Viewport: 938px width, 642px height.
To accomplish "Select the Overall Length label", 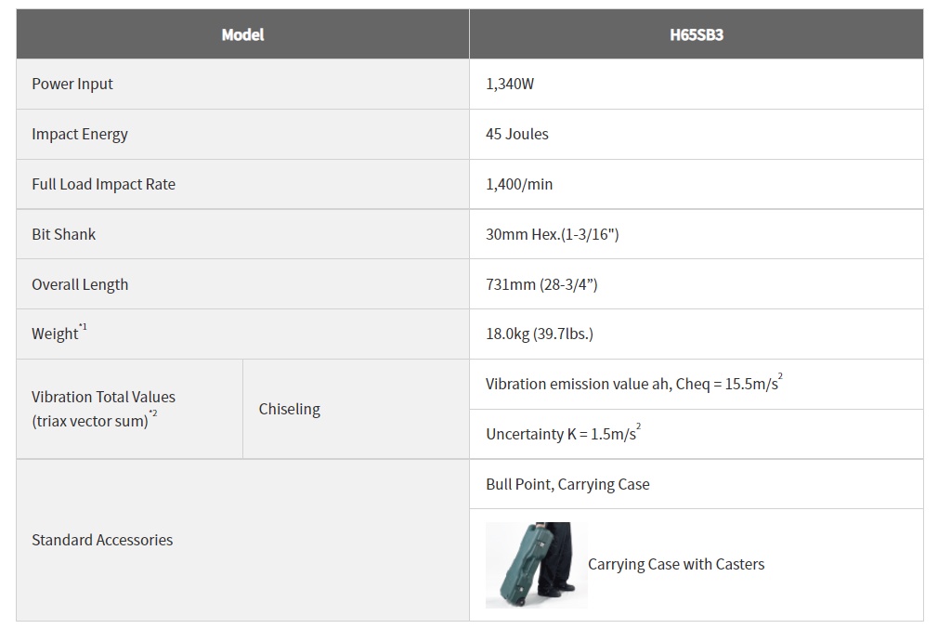I will click(x=80, y=285).
